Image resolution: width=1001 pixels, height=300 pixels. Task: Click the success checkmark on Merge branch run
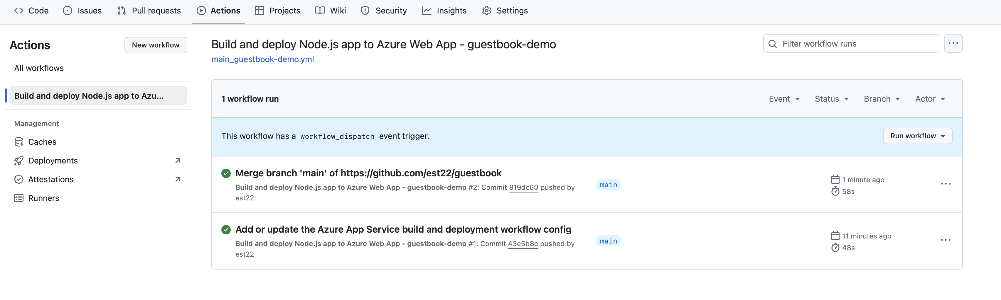tap(226, 173)
